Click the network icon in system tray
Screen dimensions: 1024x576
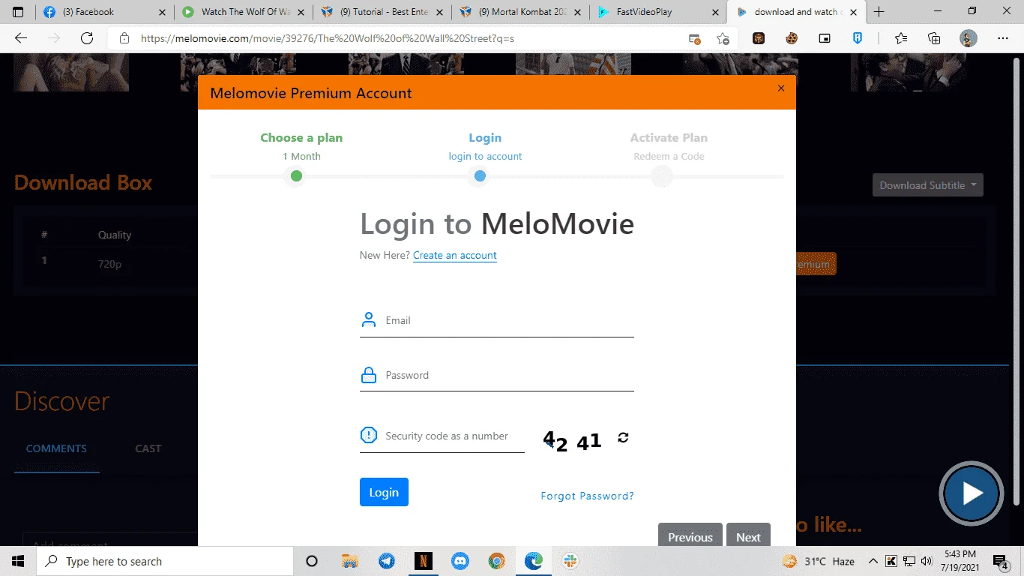point(909,561)
